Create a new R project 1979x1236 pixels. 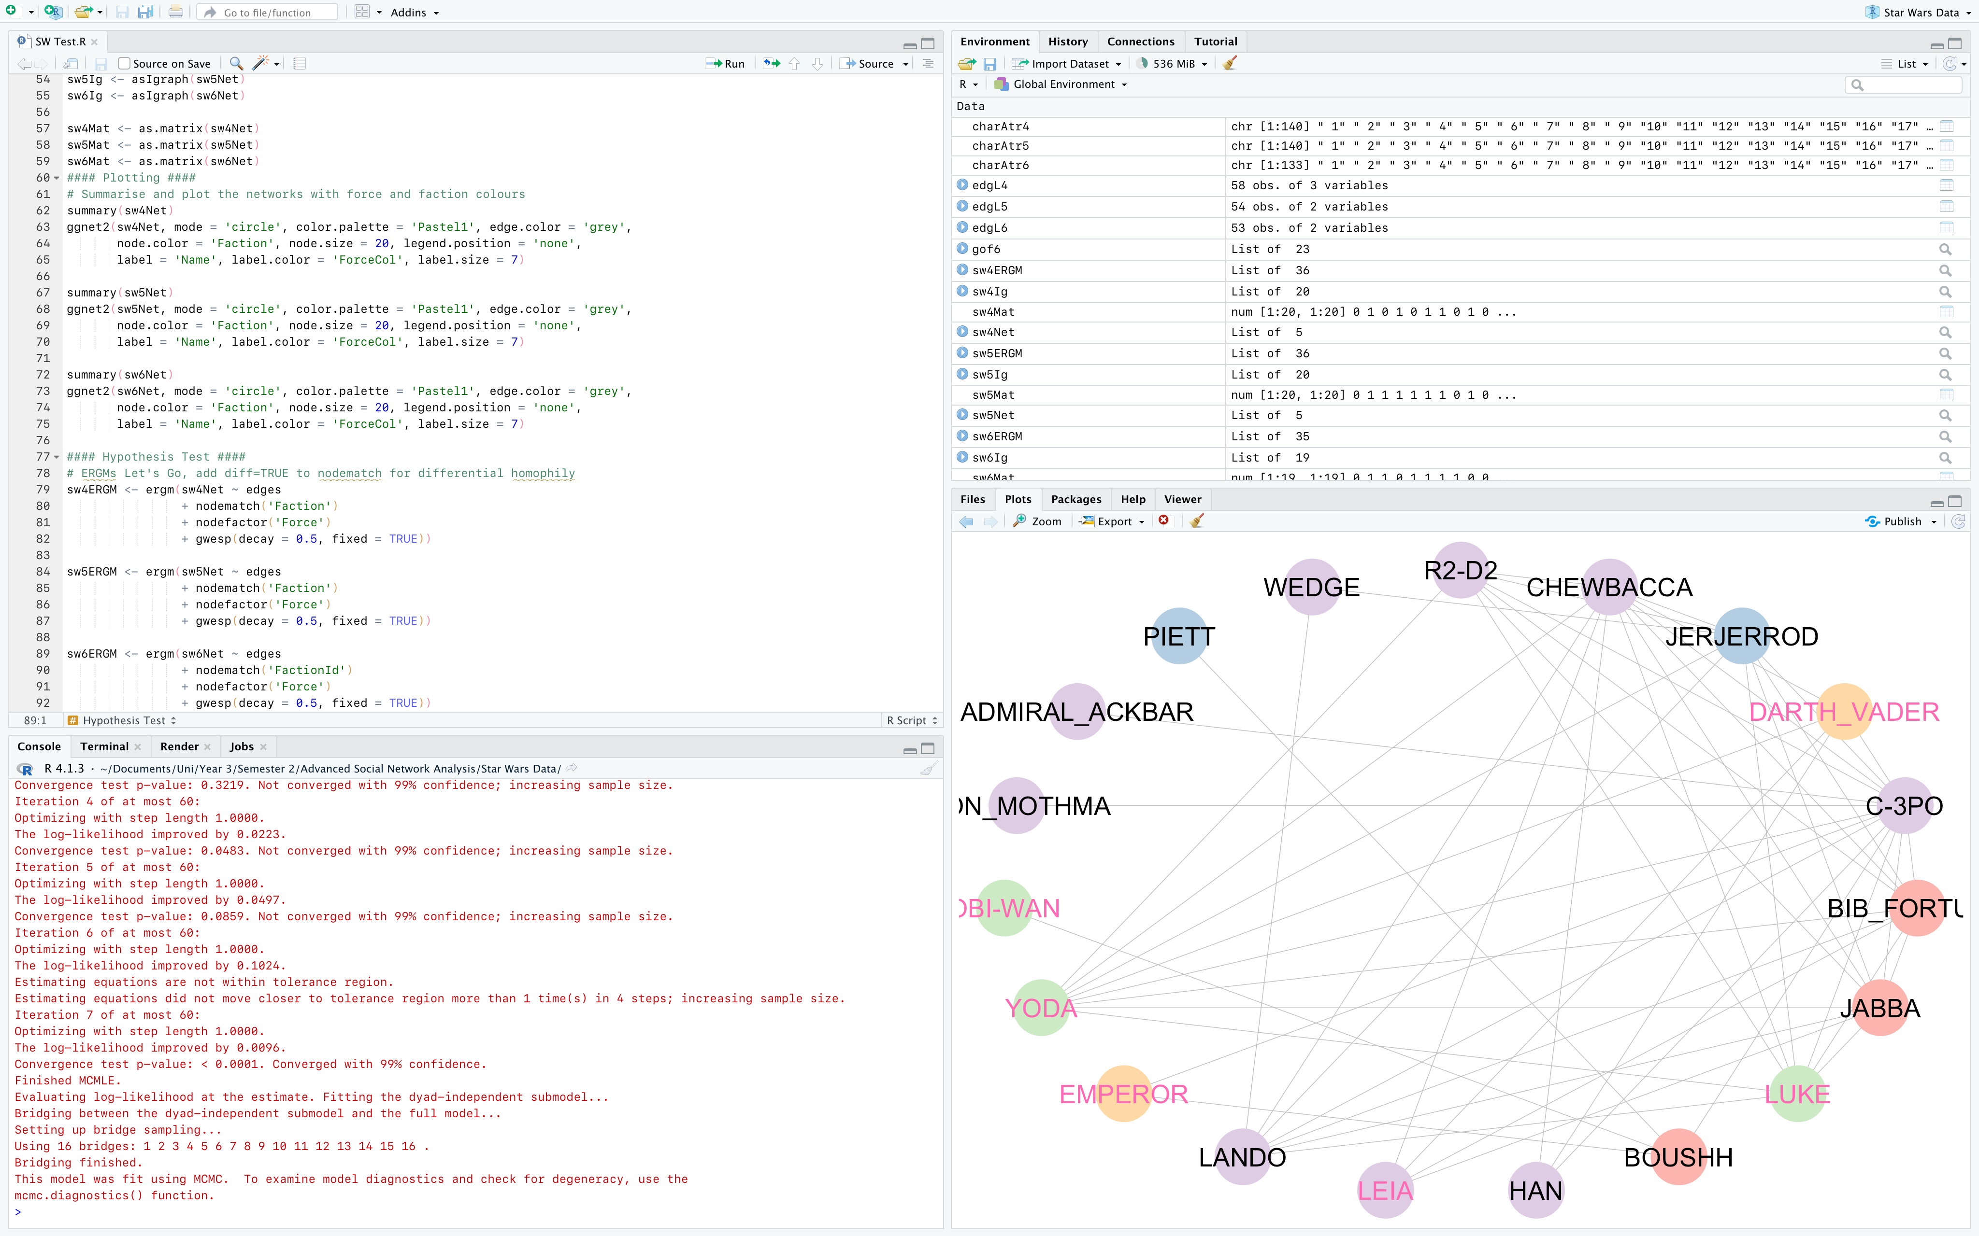coord(52,12)
